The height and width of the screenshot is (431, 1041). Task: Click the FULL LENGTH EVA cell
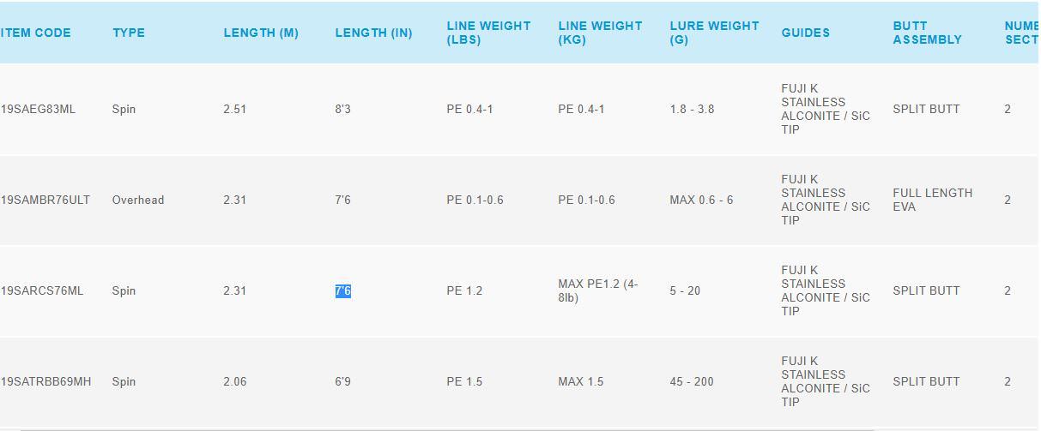point(932,200)
